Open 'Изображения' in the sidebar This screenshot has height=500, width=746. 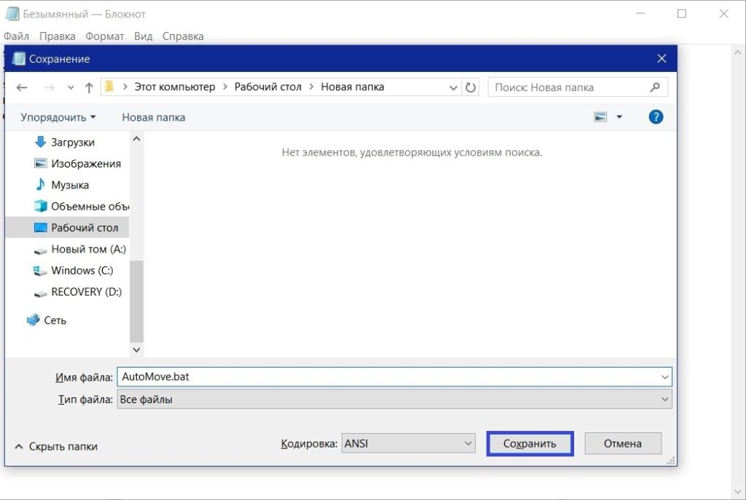coord(86,164)
